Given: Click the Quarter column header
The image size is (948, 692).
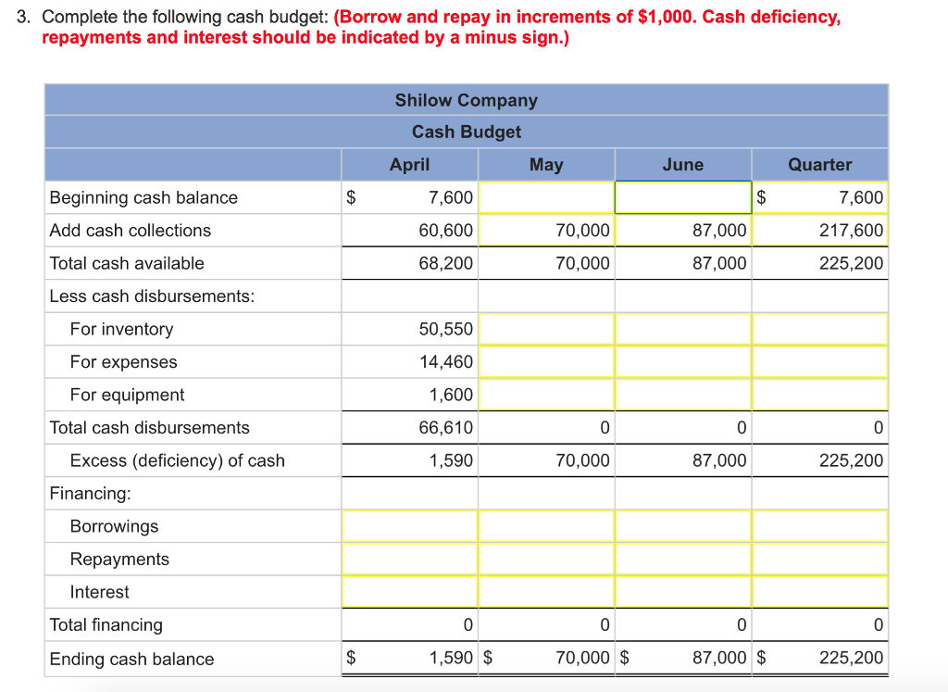Looking at the screenshot, I should tap(818, 164).
